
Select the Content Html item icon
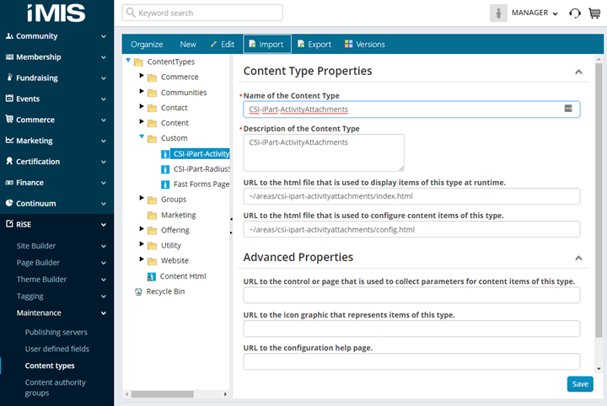(x=152, y=276)
